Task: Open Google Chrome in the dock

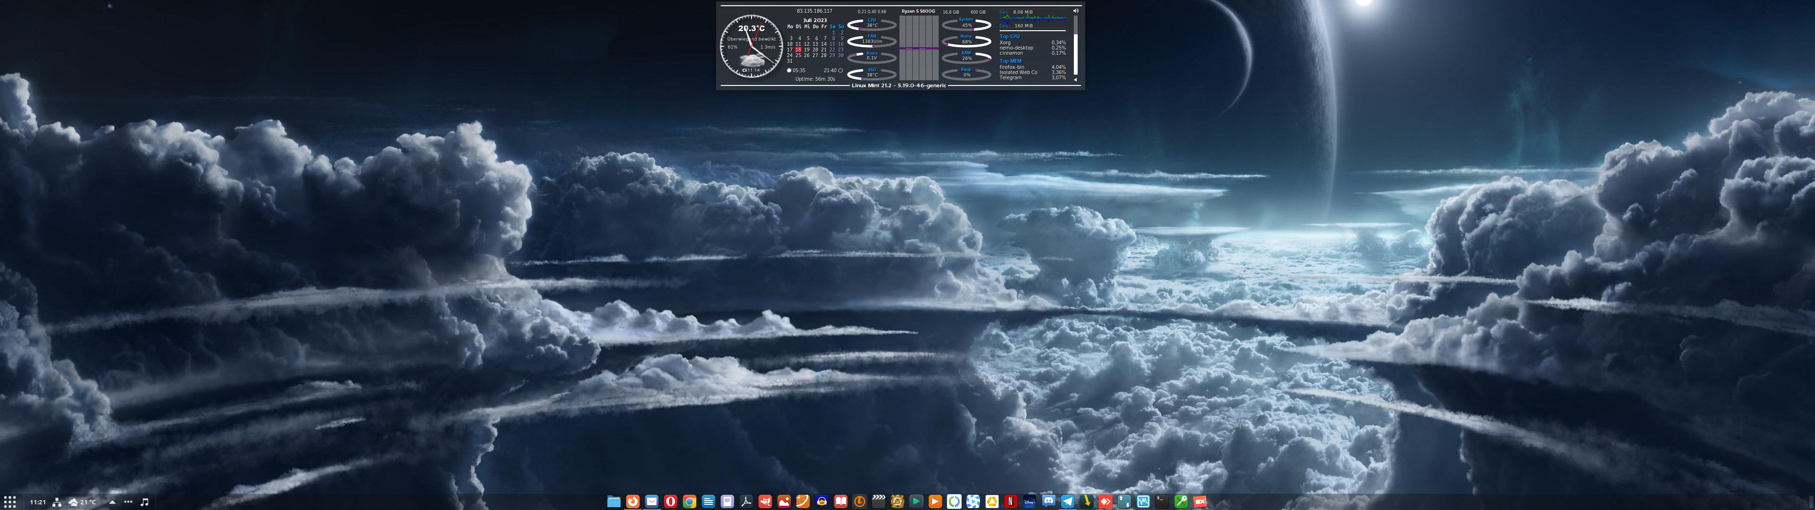Action: pos(689,501)
